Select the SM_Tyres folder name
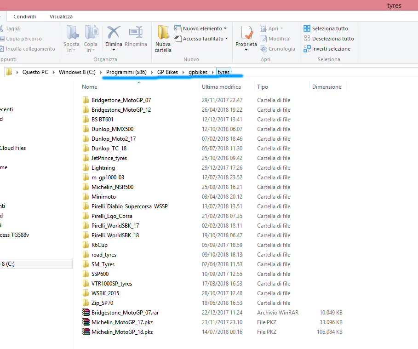This screenshot has width=418, height=349. click(x=103, y=264)
